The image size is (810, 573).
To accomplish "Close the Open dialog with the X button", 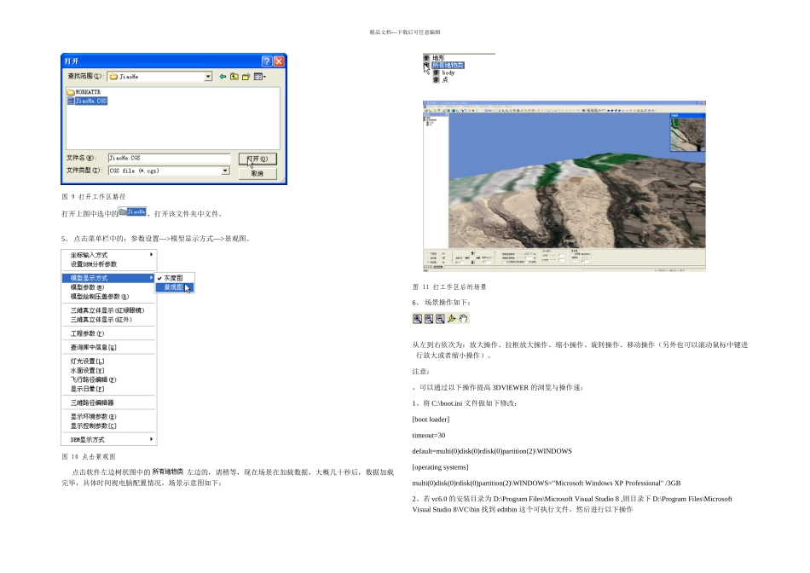I will click(279, 61).
